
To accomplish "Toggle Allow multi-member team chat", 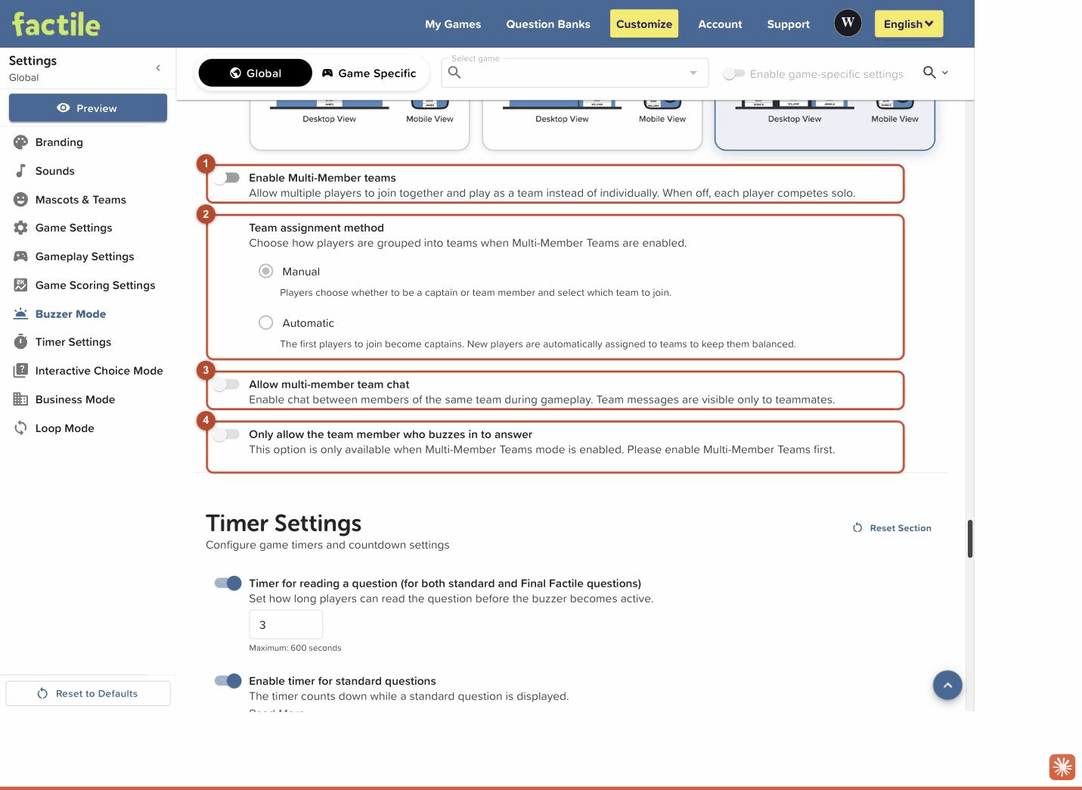I will (227, 384).
